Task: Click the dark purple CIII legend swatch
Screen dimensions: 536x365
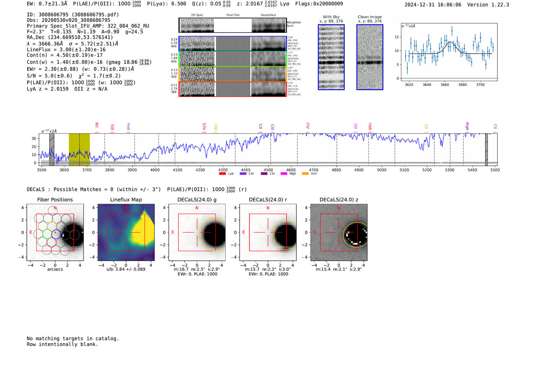Action: (x=264, y=173)
